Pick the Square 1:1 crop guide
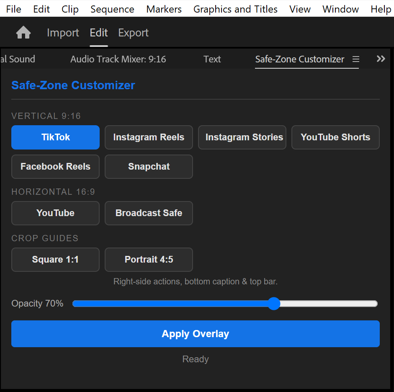394x392 pixels. tap(56, 260)
